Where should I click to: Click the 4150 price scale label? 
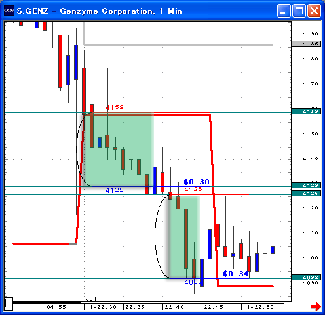click(x=310, y=134)
